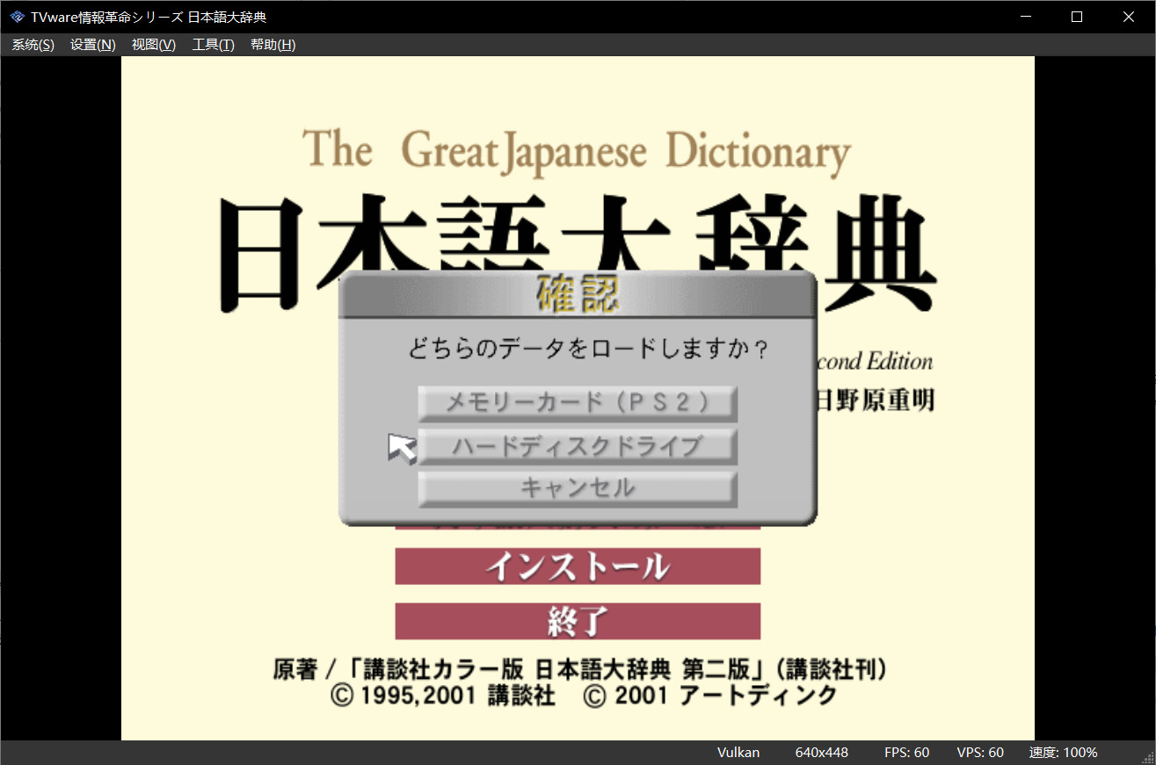Screen dimensions: 1156x765
Task: Open the 帮助(H) menu
Action: tap(273, 45)
